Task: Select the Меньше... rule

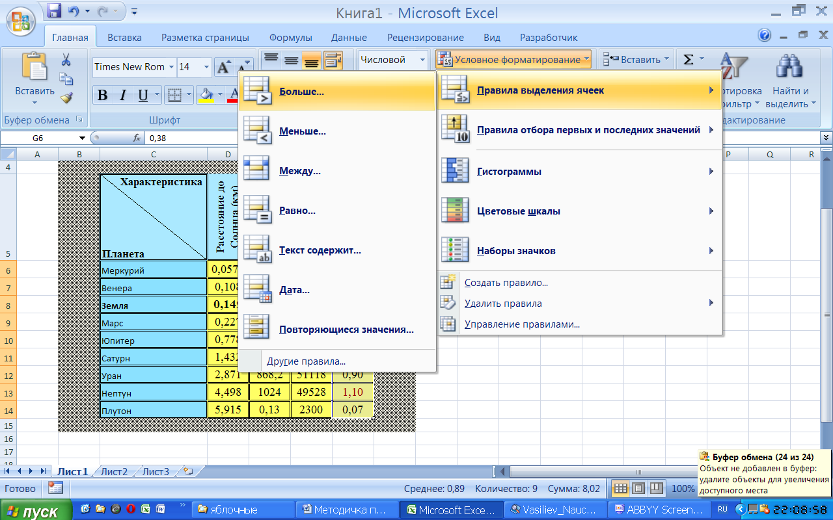Action: coord(336,131)
